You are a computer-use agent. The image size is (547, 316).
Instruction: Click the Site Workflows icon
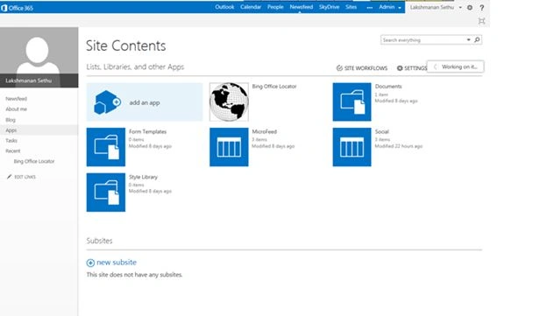339,68
